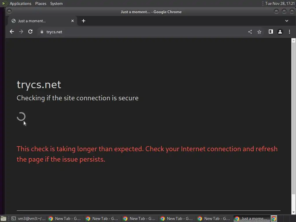Click the scrollbar down arrow
The width and height of the screenshot is (296, 222).
pyautogui.click(x=293, y=212)
